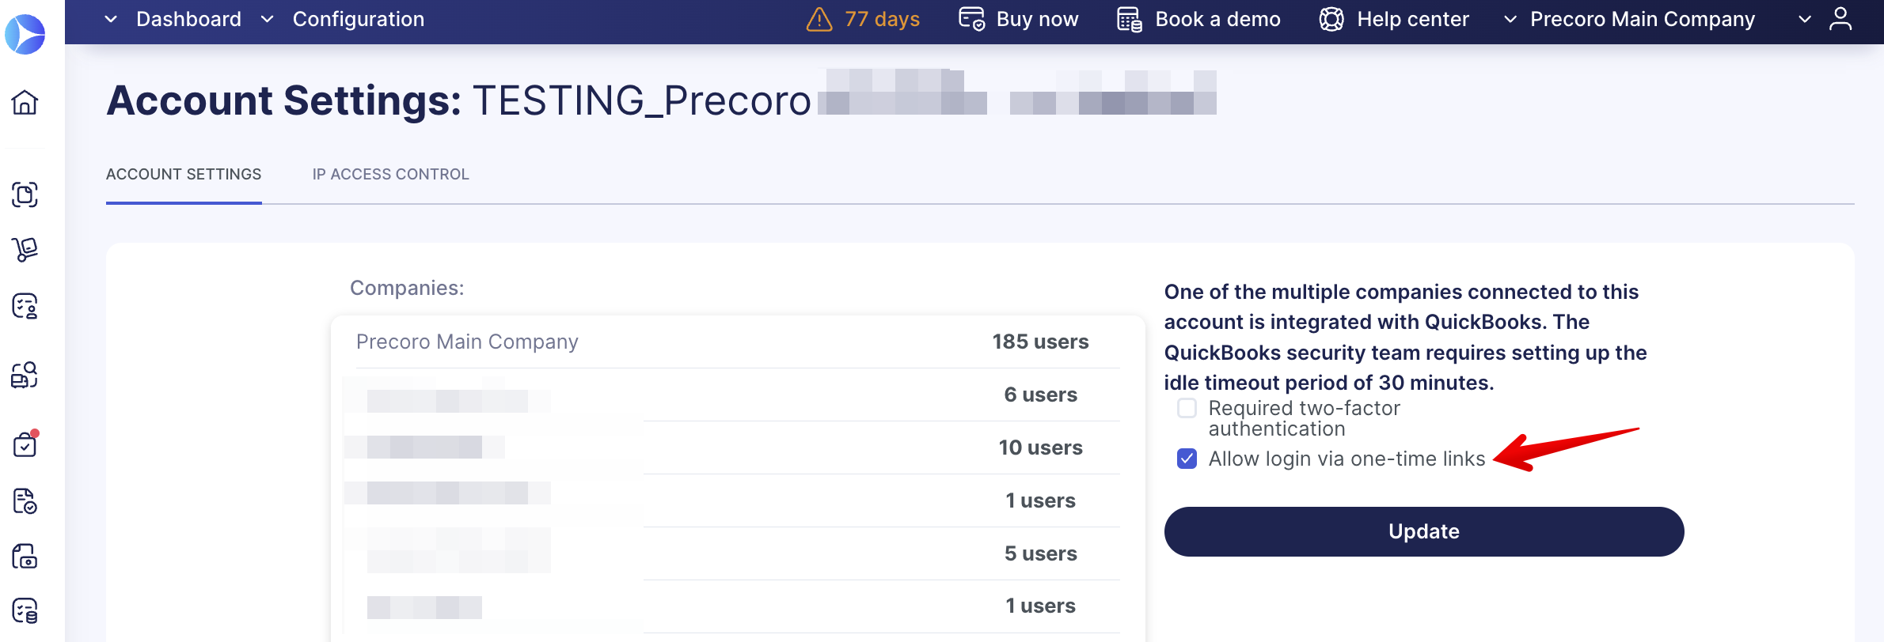Select Precoro Main Company row in list
This screenshot has width=1884, height=642.
pos(725,342)
